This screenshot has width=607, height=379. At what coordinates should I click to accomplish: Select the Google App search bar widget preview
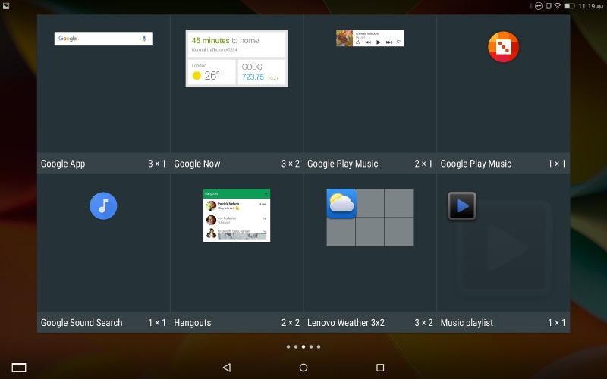click(103, 39)
